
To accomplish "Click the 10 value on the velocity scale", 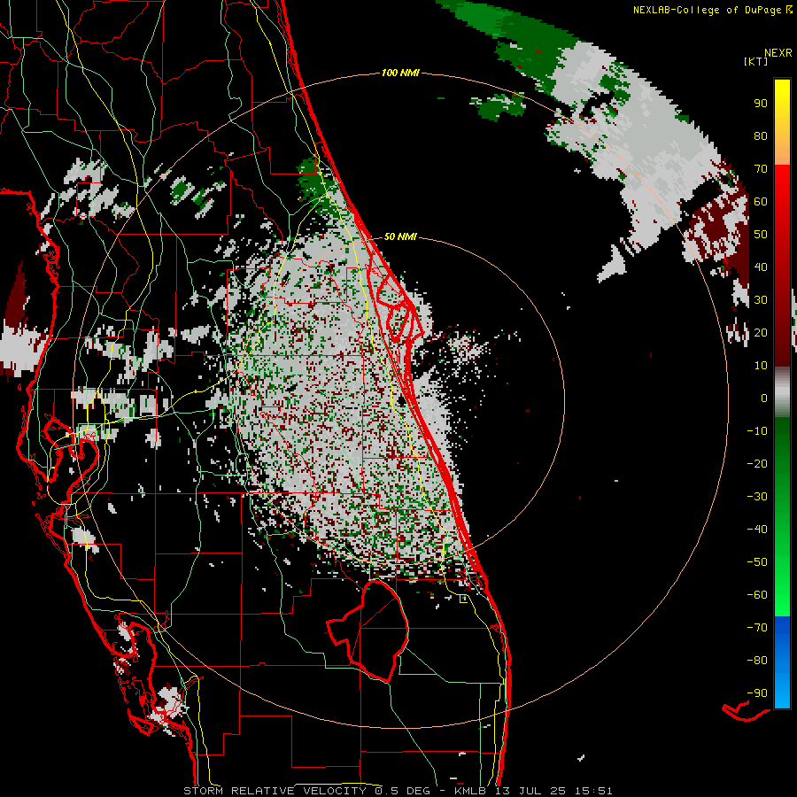I will click(761, 366).
